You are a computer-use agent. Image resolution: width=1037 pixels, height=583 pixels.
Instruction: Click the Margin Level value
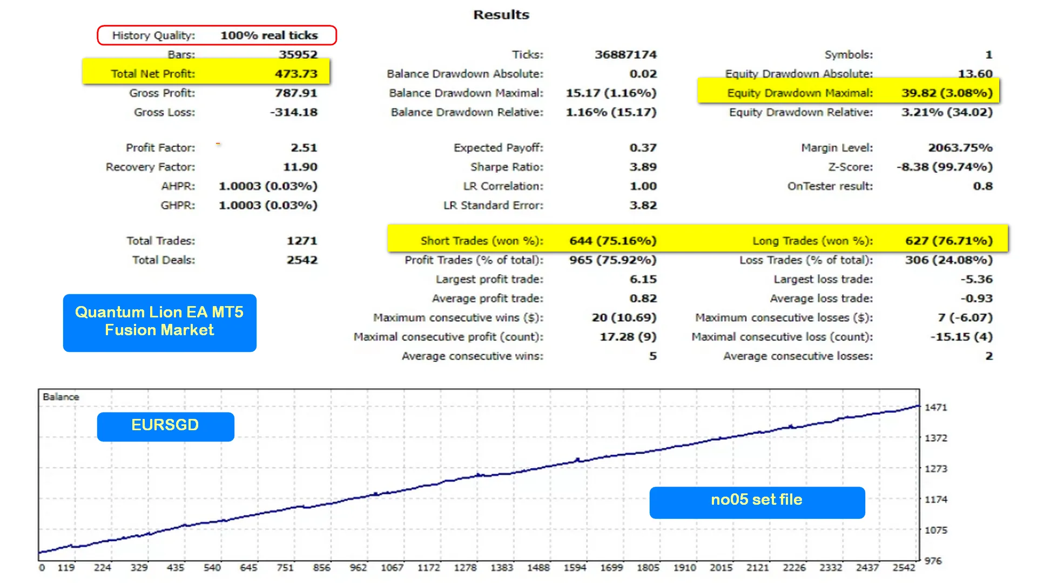pyautogui.click(x=960, y=148)
